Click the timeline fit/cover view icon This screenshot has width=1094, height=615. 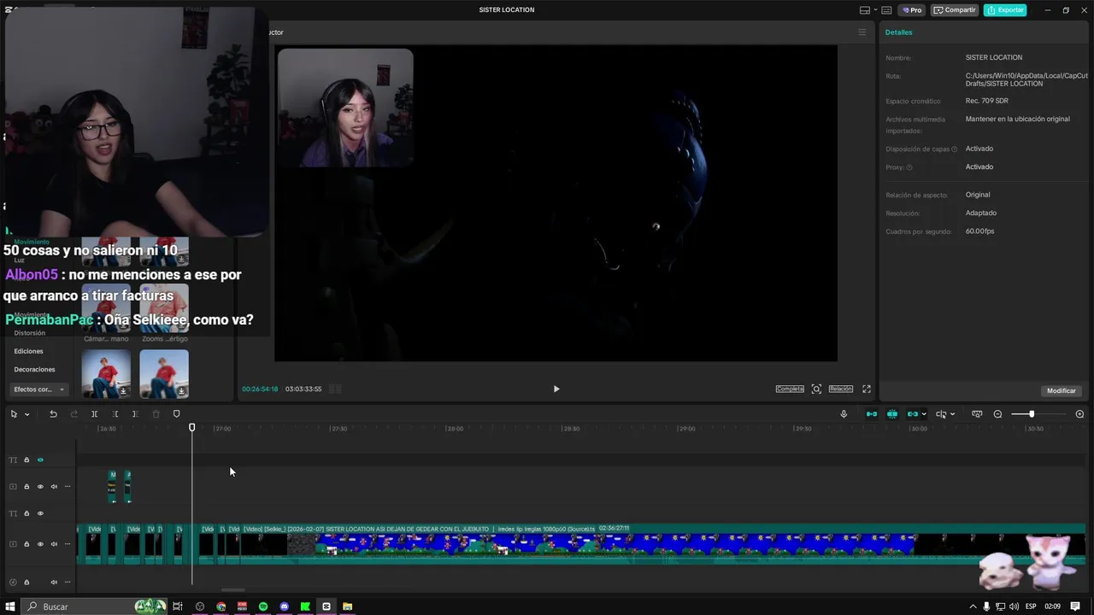pos(977,414)
